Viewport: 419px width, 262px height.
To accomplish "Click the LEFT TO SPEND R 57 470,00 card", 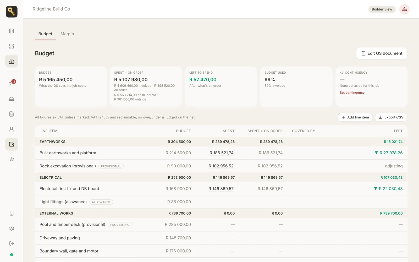I will coord(221,86).
